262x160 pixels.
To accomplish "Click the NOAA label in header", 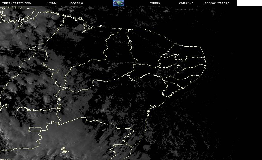I will pos(52,3).
